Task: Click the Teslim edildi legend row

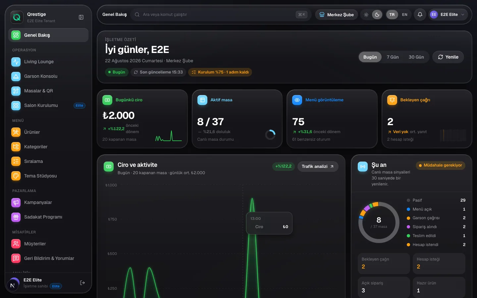Action: pos(436,236)
